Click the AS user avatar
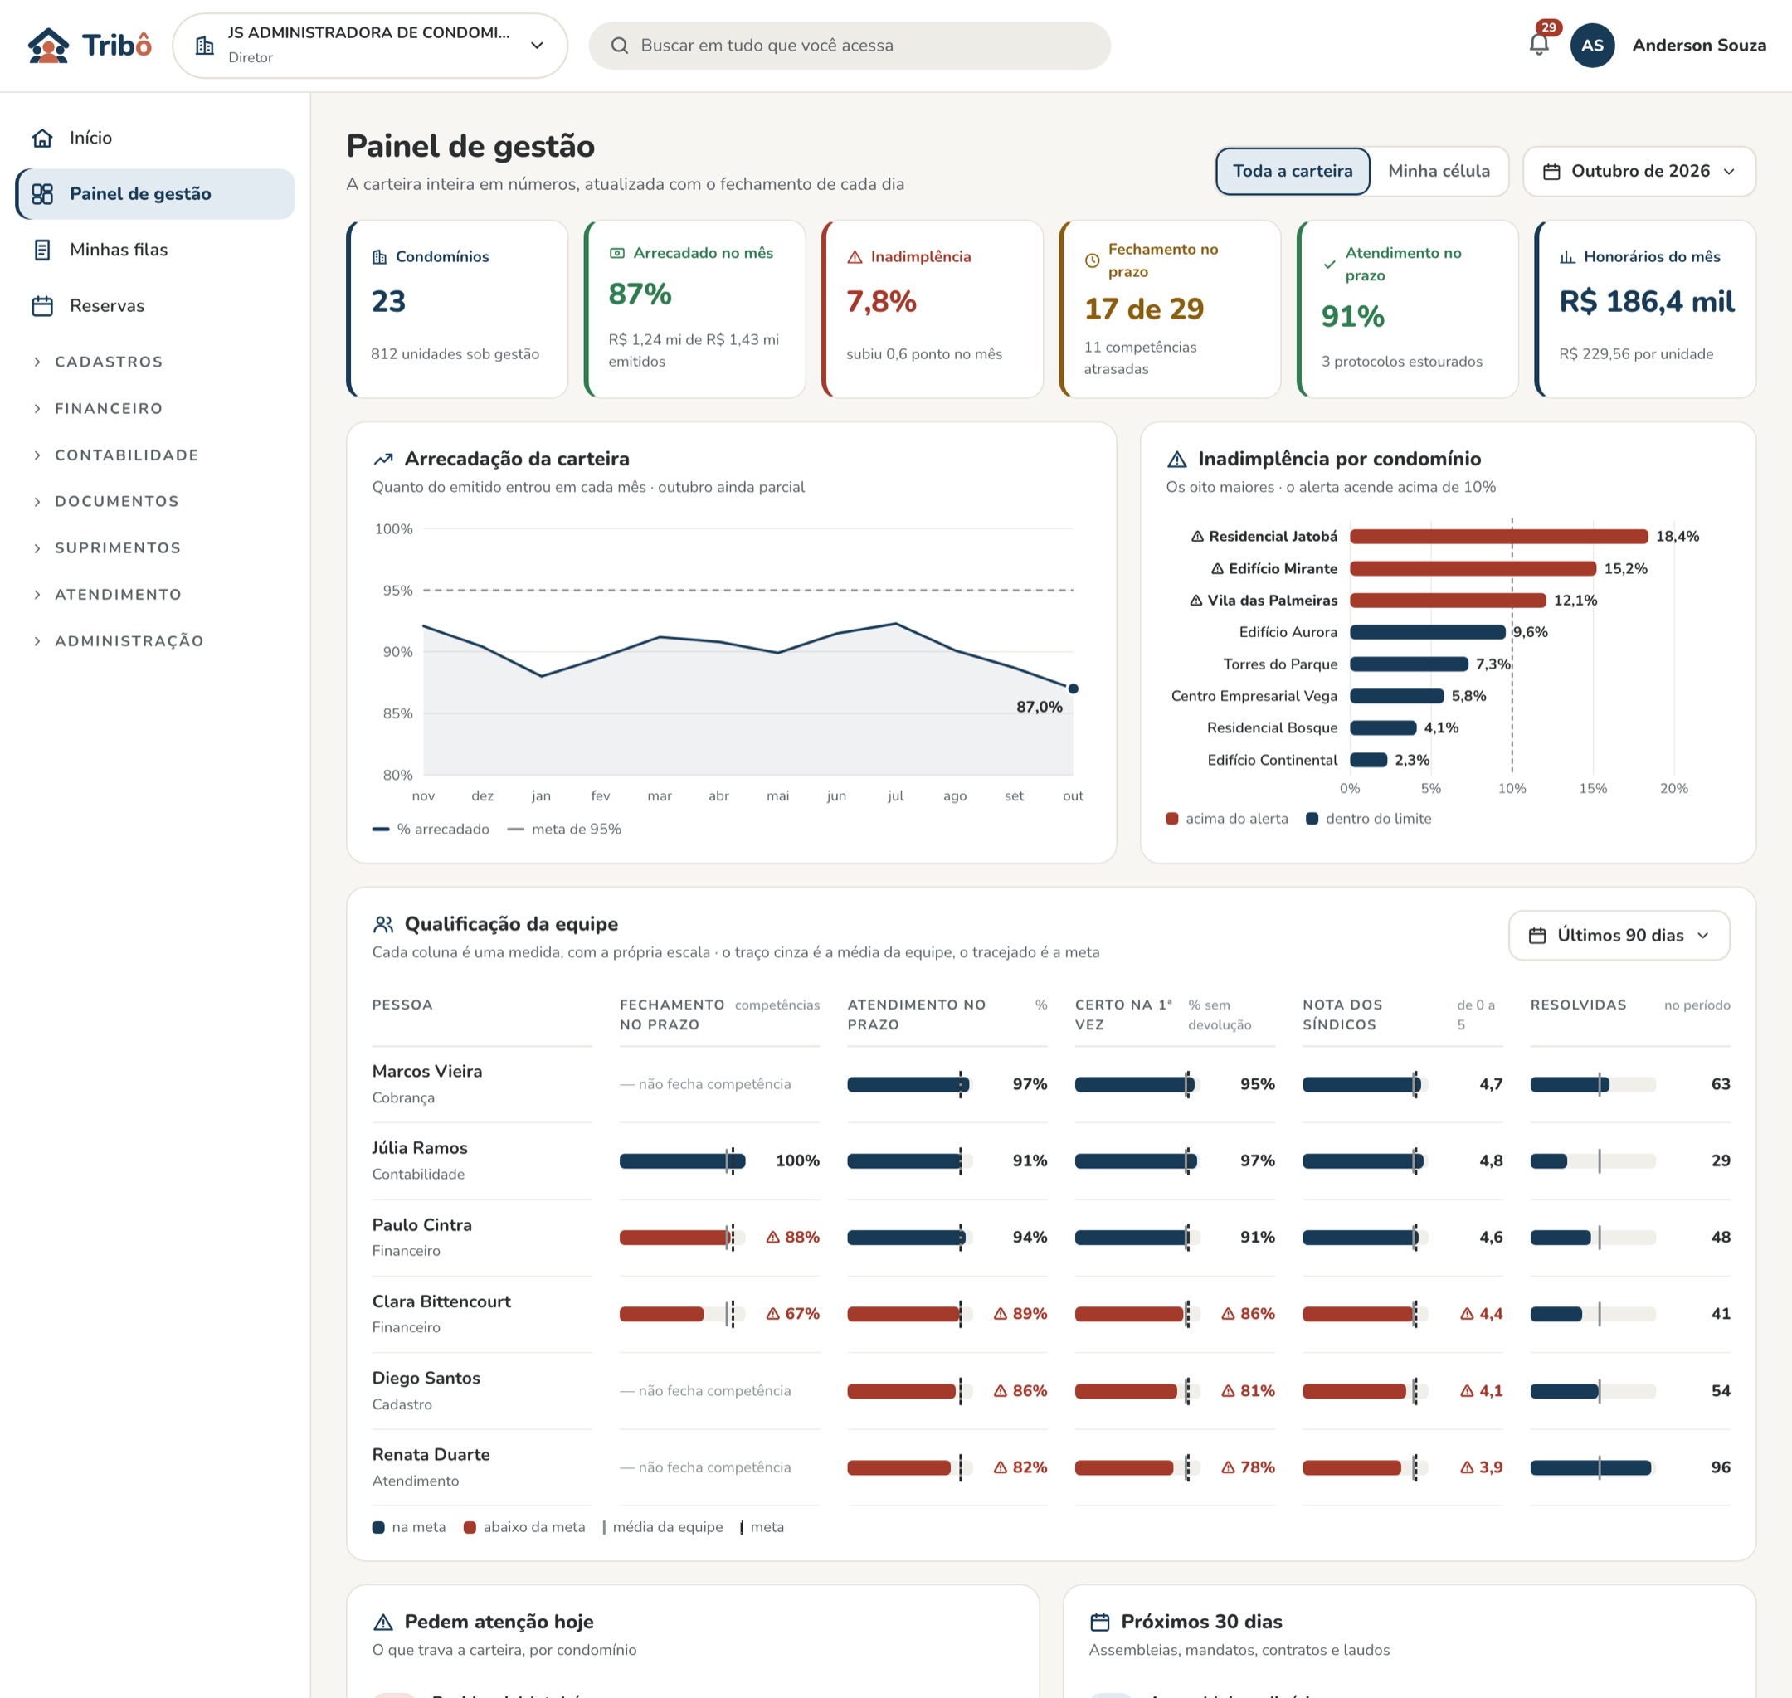The width and height of the screenshot is (1792, 1698). [1592, 46]
